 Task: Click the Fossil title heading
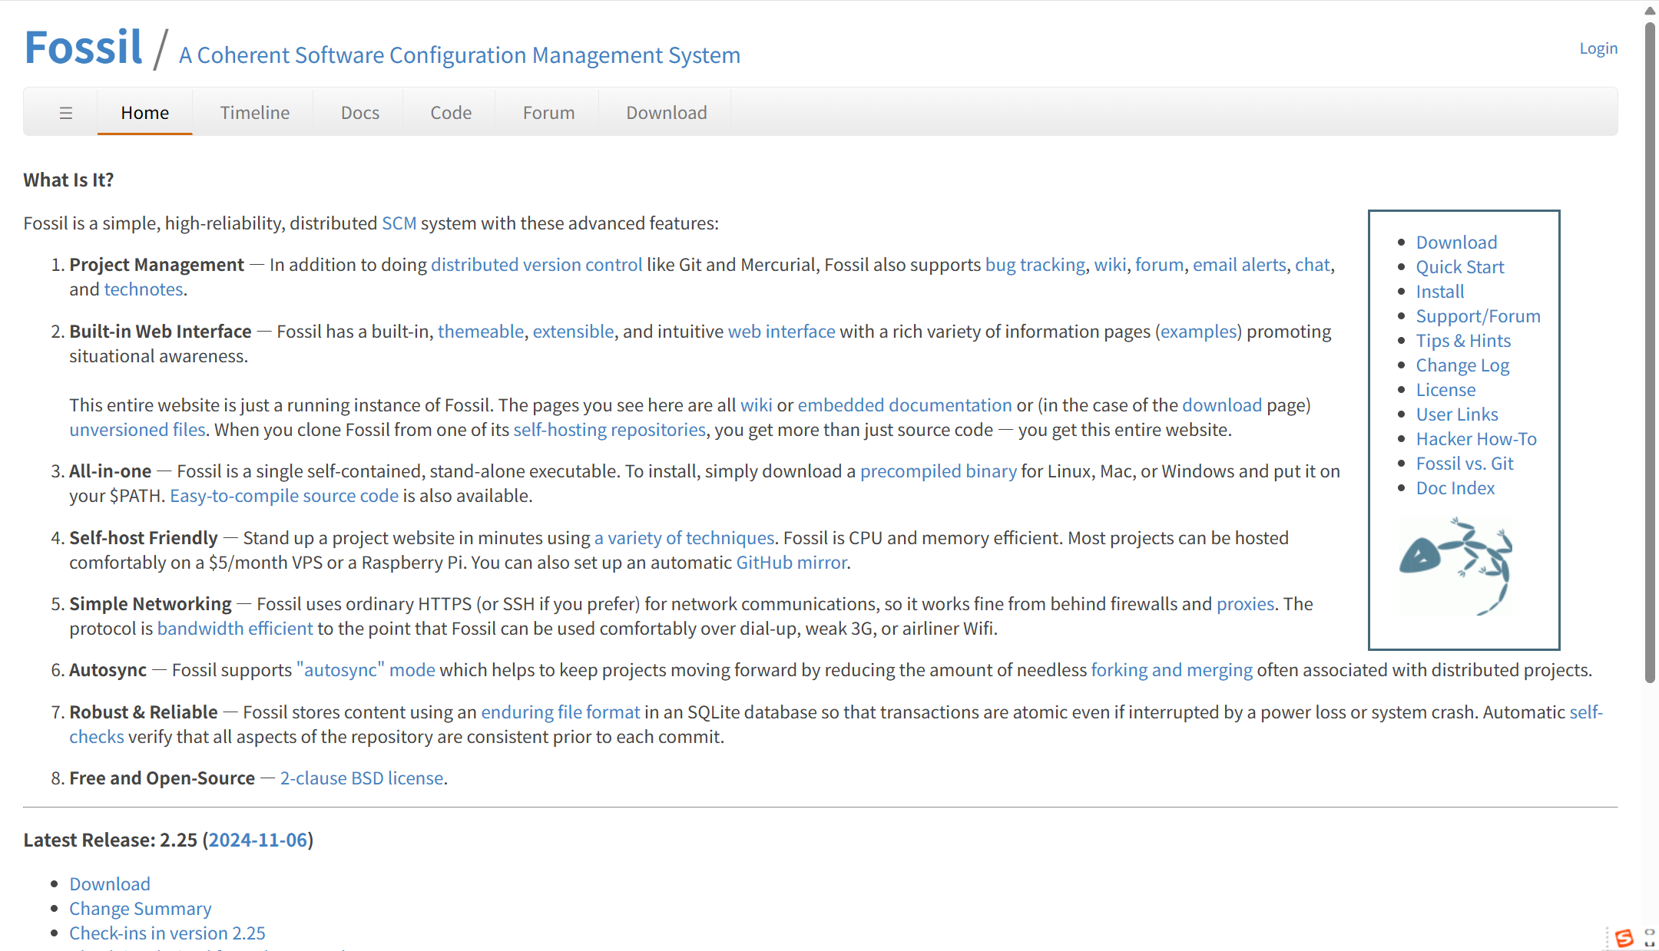(83, 48)
